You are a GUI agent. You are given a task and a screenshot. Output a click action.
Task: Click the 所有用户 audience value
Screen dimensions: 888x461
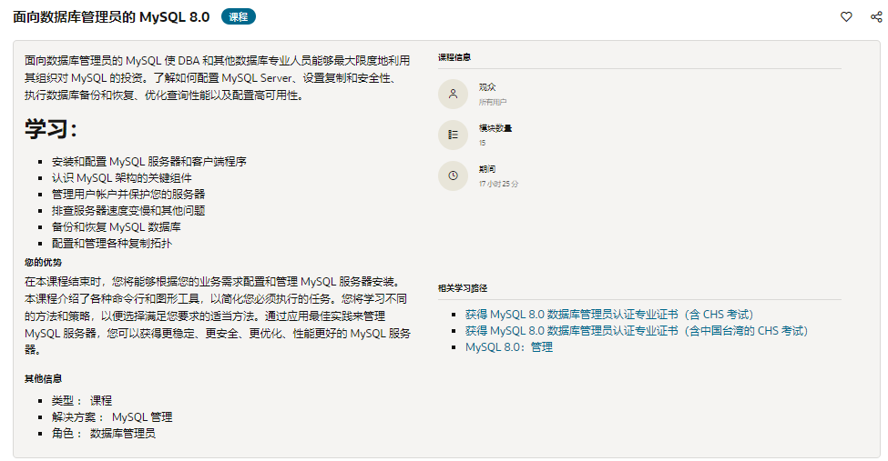coord(493,102)
